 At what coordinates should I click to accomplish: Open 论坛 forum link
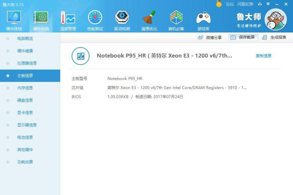[230, 4]
